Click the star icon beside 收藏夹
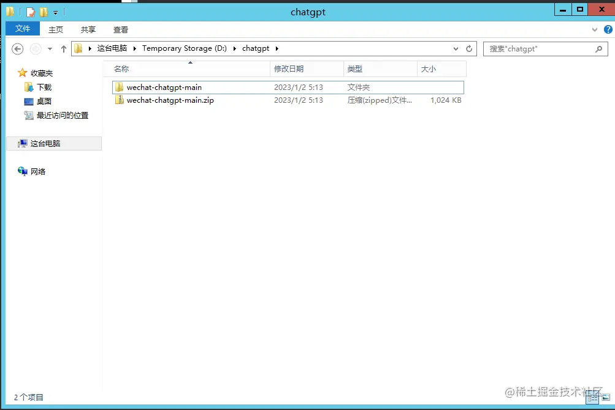 click(x=22, y=73)
